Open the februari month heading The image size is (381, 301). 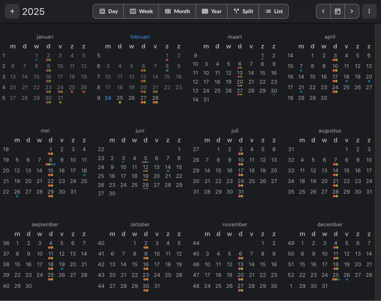click(x=140, y=37)
